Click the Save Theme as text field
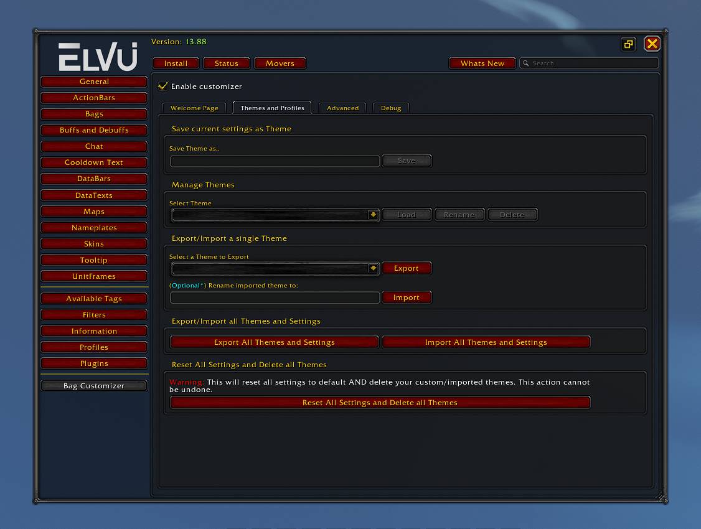Viewport: 701px width, 529px height. 275,161
